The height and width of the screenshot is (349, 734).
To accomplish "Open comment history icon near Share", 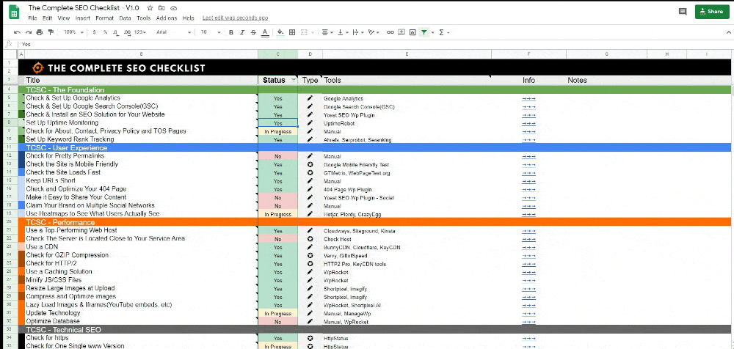I will [683, 12].
